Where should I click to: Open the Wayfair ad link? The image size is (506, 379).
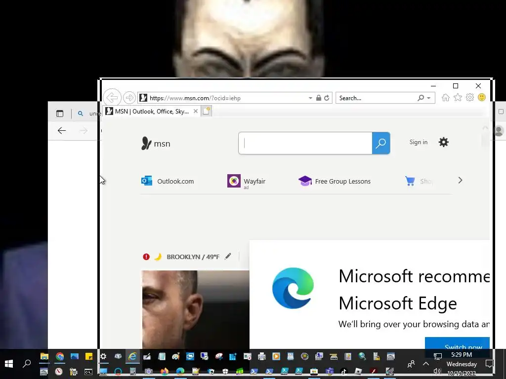(x=247, y=182)
